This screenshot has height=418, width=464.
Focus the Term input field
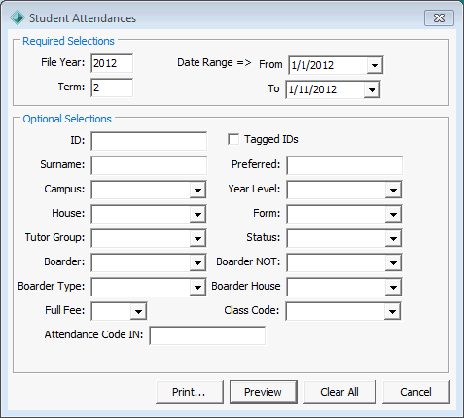112,87
